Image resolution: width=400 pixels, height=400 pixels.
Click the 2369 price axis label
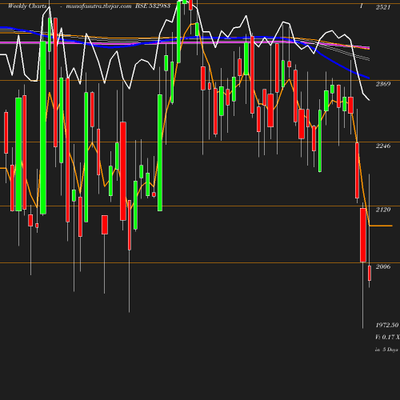click(x=383, y=84)
